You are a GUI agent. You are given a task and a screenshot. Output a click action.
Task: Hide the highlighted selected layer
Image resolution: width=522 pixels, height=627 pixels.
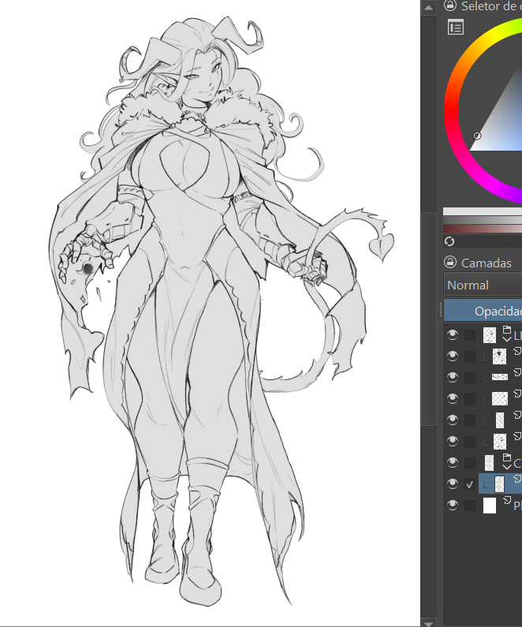coord(453,483)
